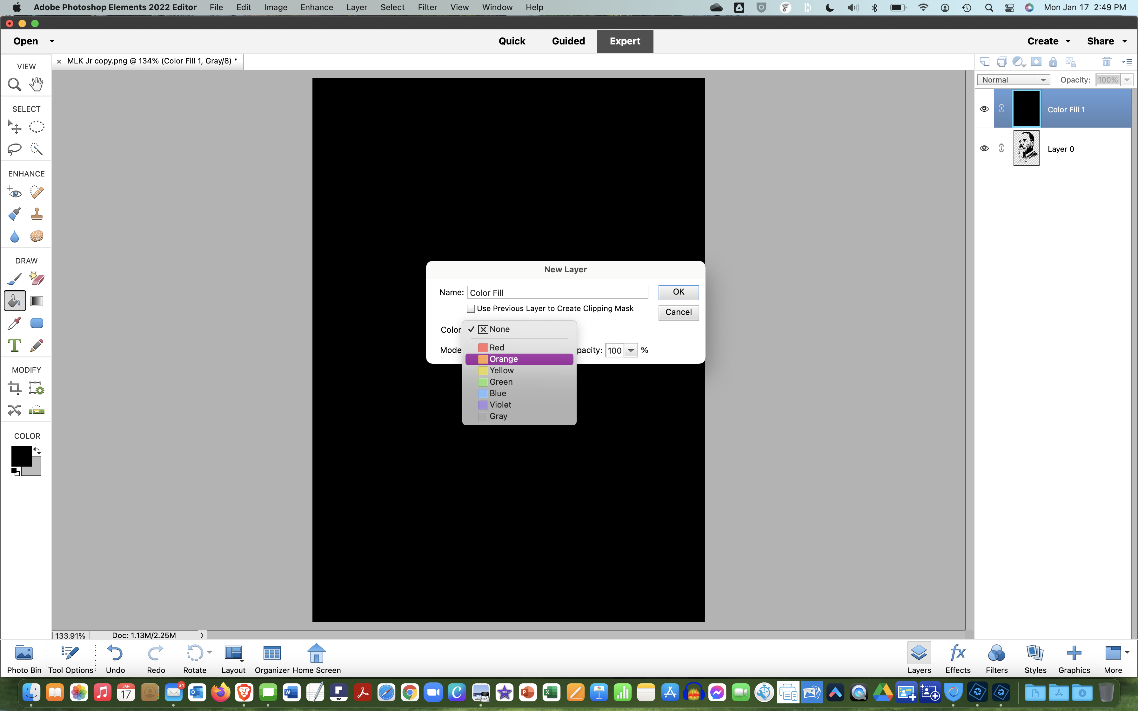The image size is (1138, 711).
Task: Click OK in the New Layer dialog
Action: pos(678,292)
